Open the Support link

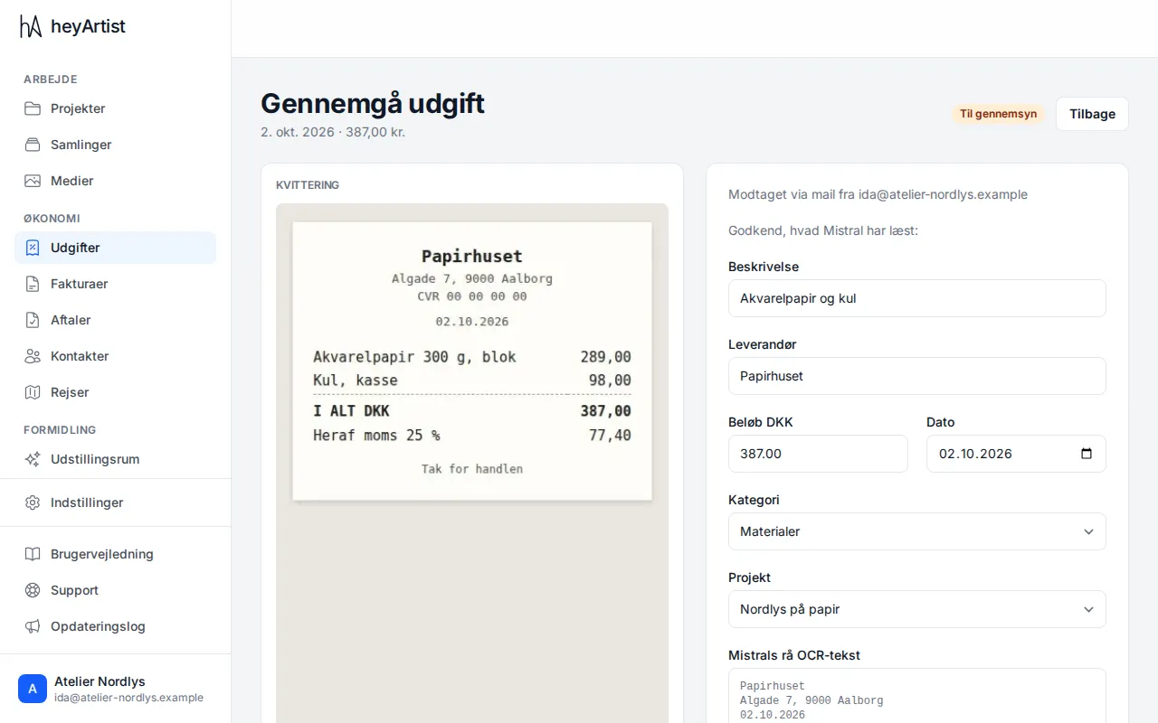[x=115, y=590]
